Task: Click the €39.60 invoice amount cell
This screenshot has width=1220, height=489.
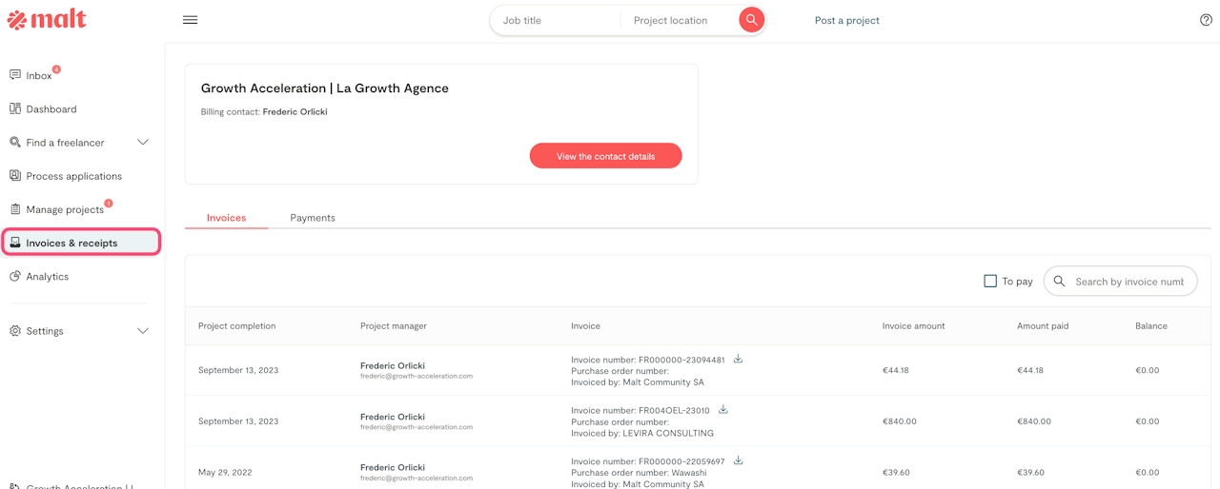Action: click(x=897, y=472)
